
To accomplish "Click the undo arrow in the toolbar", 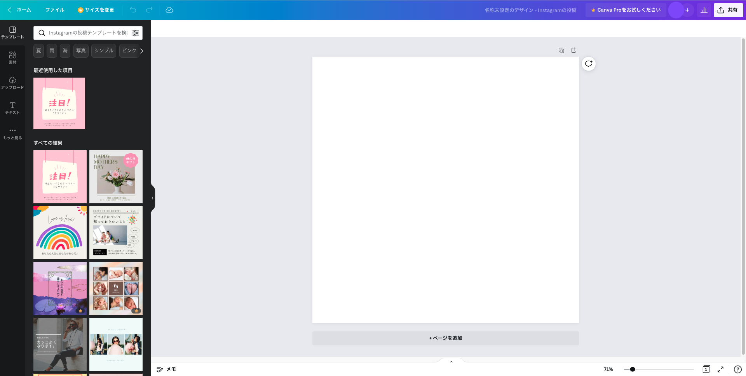I will click(133, 10).
